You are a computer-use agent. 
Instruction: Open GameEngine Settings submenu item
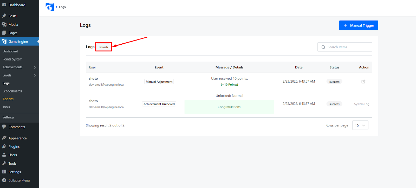(x=8, y=117)
